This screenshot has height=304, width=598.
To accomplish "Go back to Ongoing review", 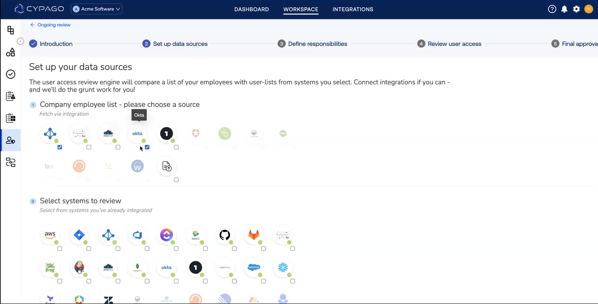I will point(51,25).
